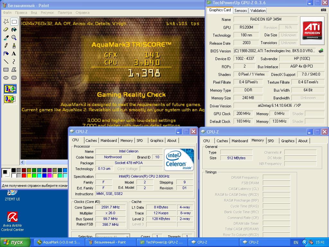The image size is (329, 247).
Task: Click the Intel Celeron logo in CPU-Z
Action: (179, 160)
